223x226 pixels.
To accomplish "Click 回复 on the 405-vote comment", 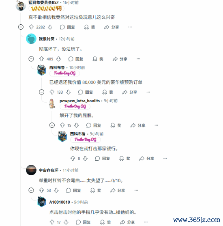I will [76, 59].
